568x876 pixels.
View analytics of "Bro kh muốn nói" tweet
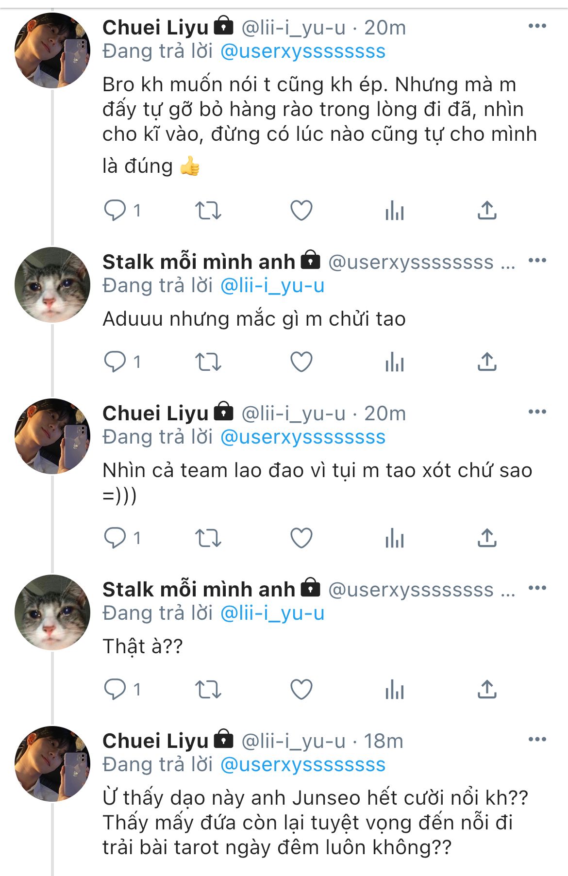pos(394,211)
